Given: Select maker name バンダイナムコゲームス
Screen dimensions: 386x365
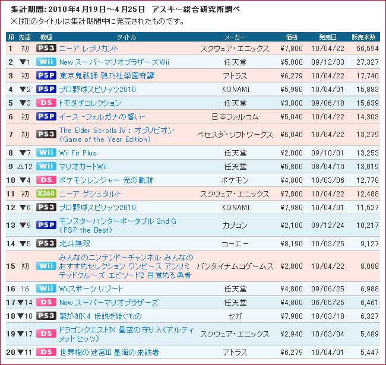Looking at the screenshot, I should pos(235,266).
